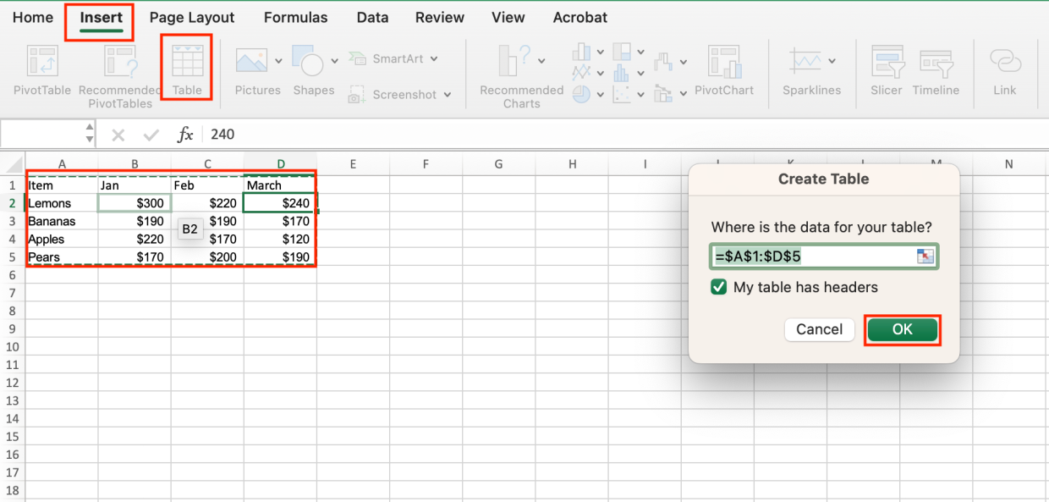Insert a SmartArt graphic
The height and width of the screenshot is (502, 1049).
click(395, 59)
